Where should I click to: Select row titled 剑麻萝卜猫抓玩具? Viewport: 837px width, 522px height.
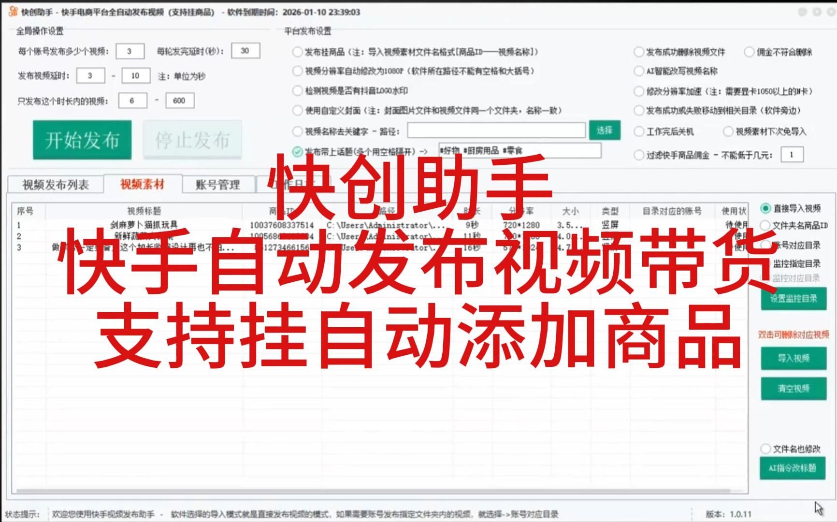click(144, 225)
